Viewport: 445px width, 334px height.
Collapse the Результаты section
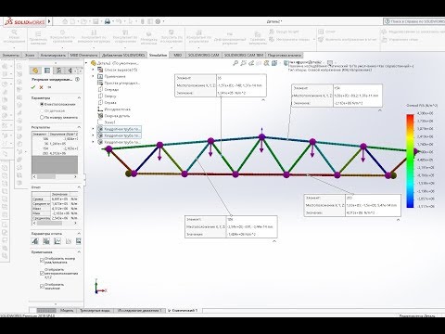pos(79,127)
